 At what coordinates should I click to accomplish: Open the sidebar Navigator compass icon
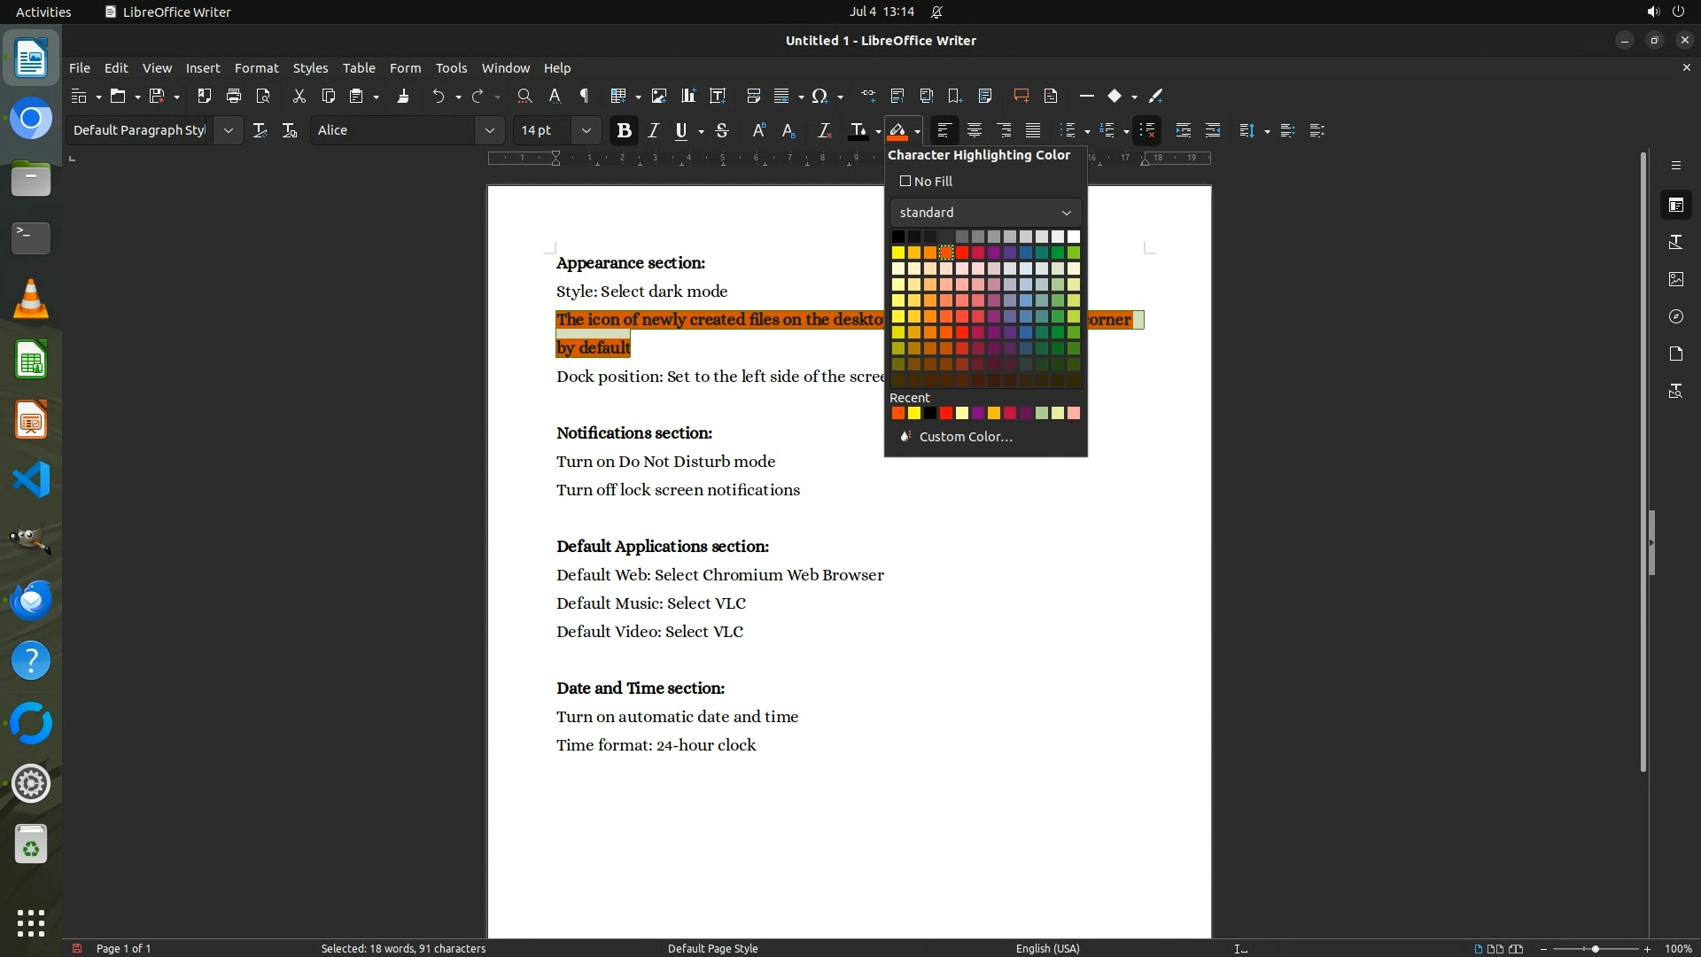(x=1675, y=316)
